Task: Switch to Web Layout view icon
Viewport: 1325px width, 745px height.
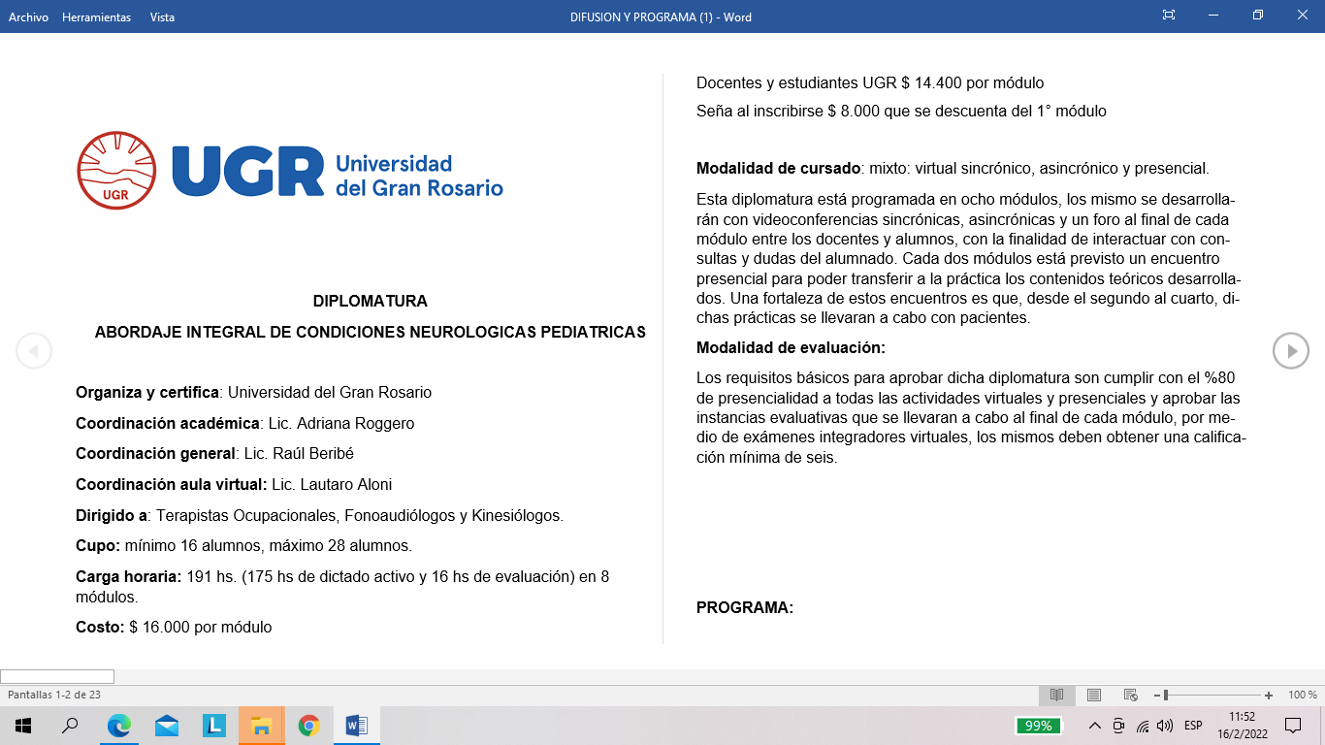Action: pyautogui.click(x=1130, y=695)
